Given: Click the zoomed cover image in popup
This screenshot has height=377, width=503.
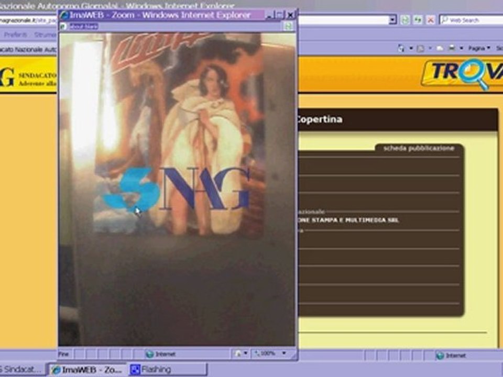Looking at the screenshot, I should click(177, 189).
